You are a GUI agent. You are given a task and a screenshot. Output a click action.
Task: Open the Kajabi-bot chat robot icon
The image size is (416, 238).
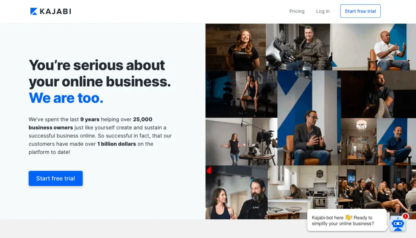(398, 224)
